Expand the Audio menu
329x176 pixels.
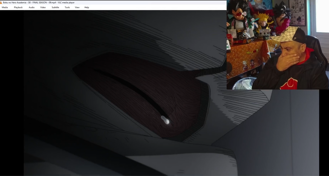(x=32, y=7)
